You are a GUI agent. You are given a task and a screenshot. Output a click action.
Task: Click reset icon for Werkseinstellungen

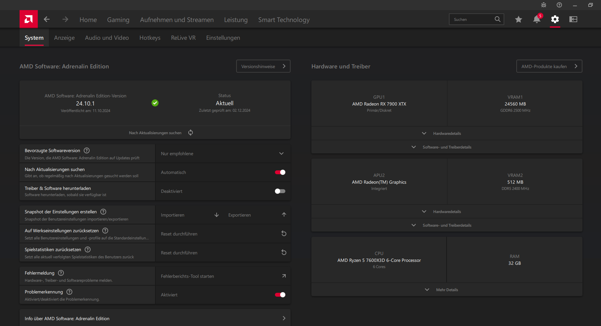(x=284, y=234)
